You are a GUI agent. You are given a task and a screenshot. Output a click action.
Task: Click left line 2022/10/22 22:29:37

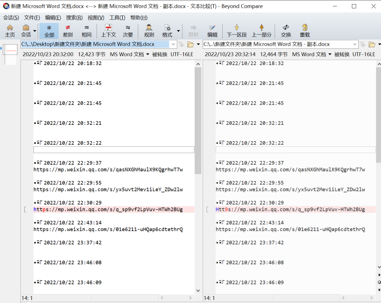pos(73,163)
